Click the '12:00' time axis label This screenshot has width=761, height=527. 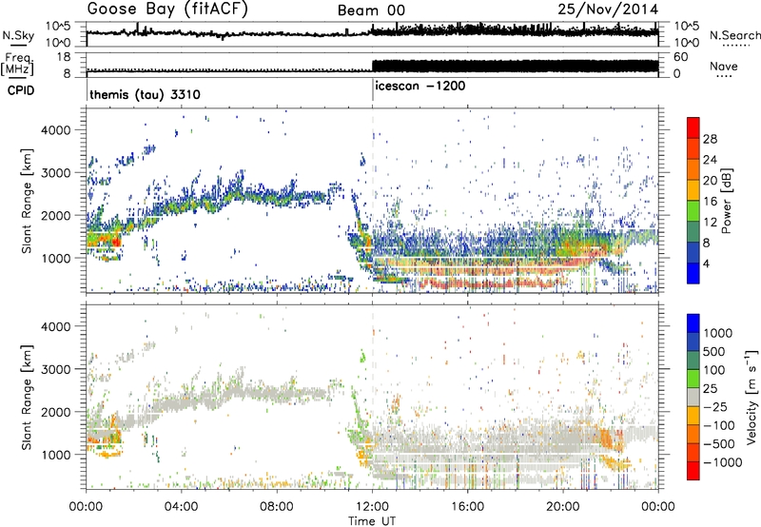pos(373,507)
